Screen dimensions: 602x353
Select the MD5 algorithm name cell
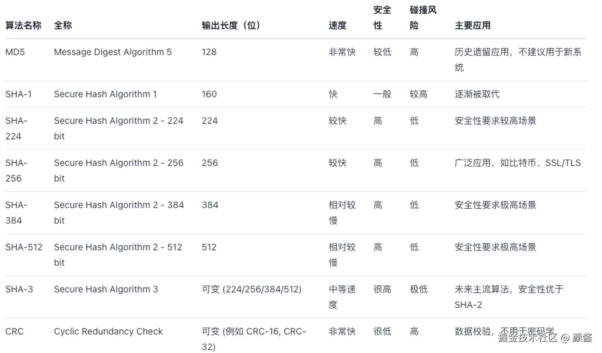15,52
